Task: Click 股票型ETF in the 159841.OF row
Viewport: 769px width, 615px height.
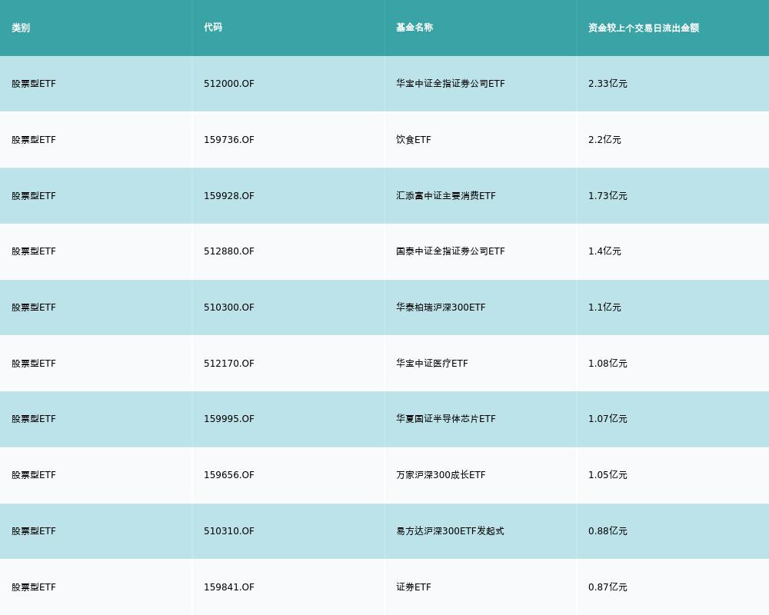Action: tap(34, 587)
